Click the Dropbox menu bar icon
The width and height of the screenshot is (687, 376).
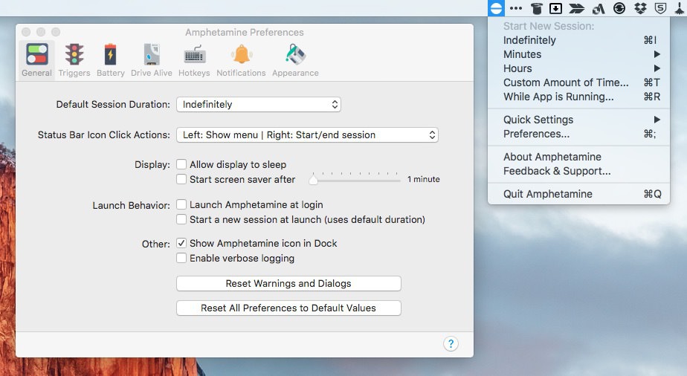640,8
